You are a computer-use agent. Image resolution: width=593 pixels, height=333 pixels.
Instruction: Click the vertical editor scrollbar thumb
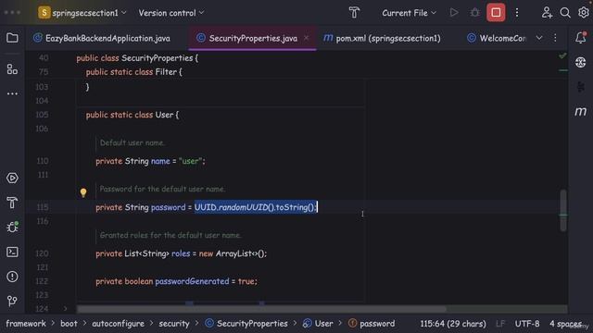click(x=563, y=210)
